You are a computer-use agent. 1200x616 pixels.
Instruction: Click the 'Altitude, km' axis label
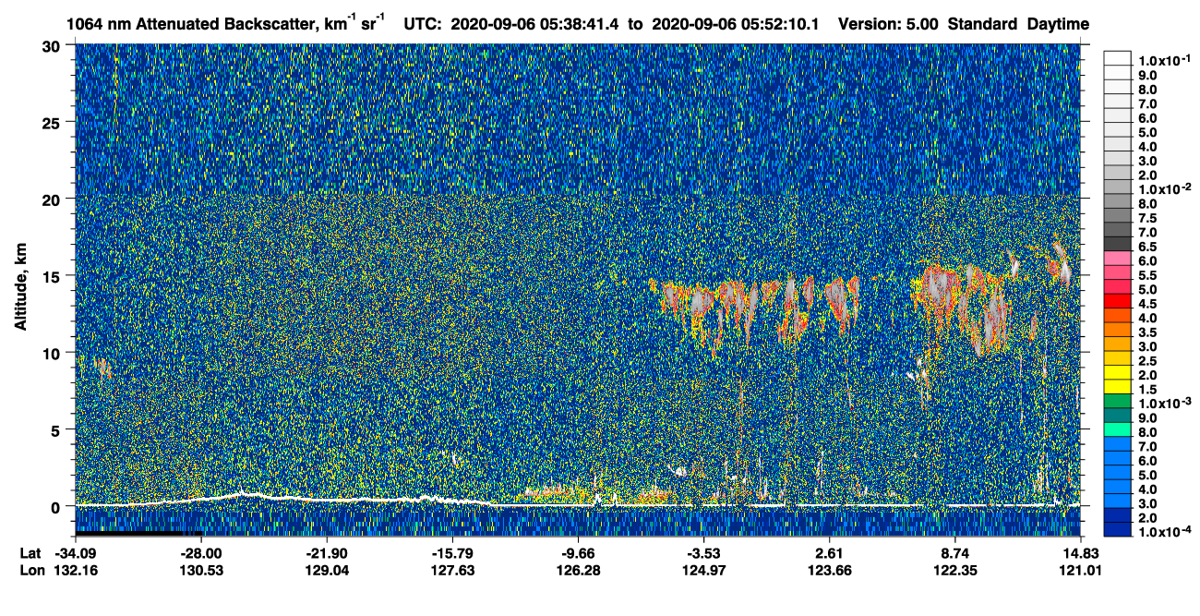coord(20,287)
